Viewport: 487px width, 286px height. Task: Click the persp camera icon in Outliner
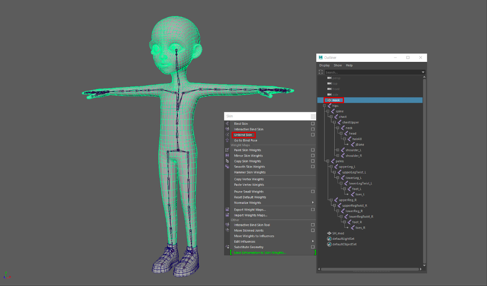pyautogui.click(x=329, y=78)
